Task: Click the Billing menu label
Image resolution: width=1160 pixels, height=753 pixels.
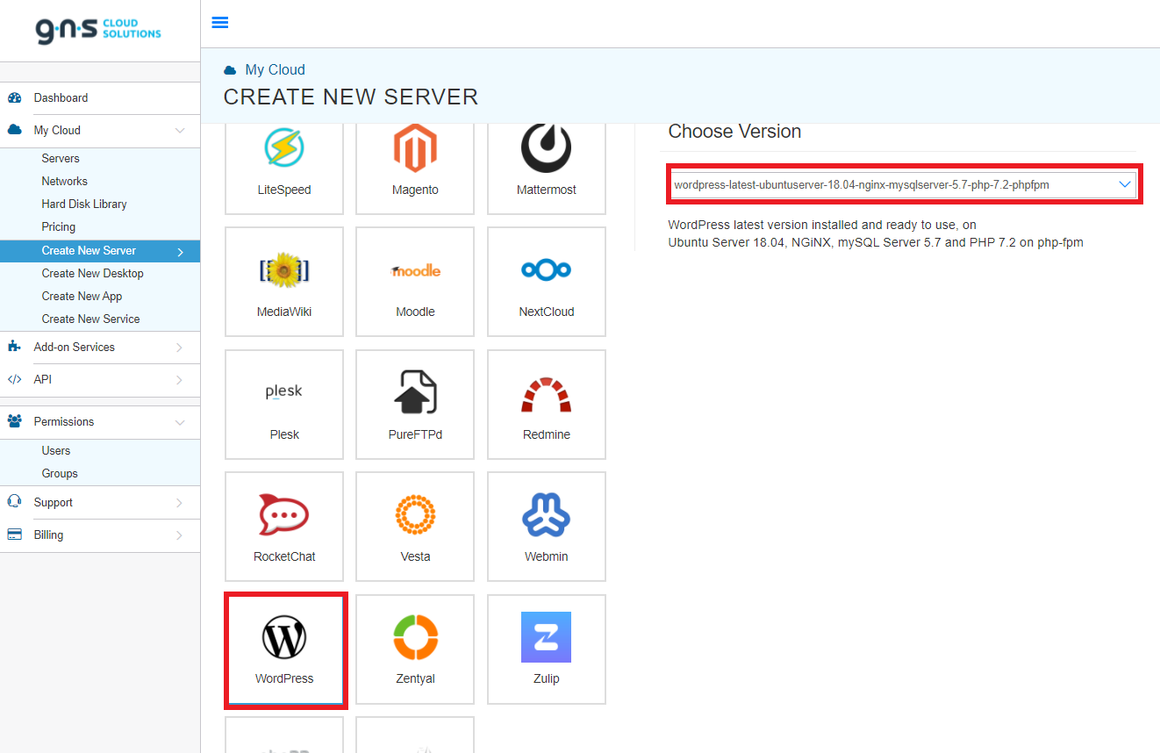Action: pyautogui.click(x=49, y=534)
